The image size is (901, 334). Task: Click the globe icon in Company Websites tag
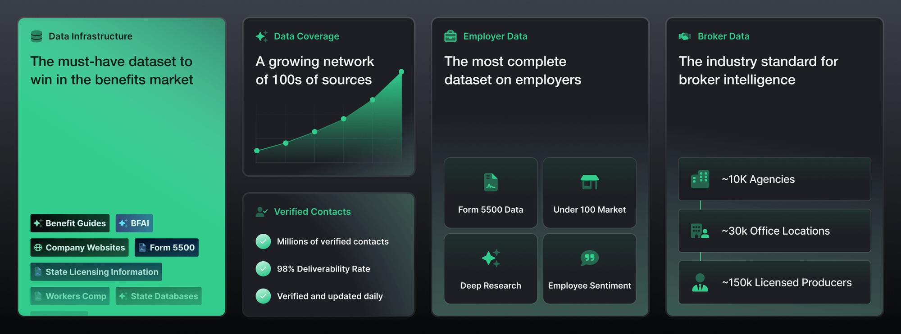coord(38,248)
